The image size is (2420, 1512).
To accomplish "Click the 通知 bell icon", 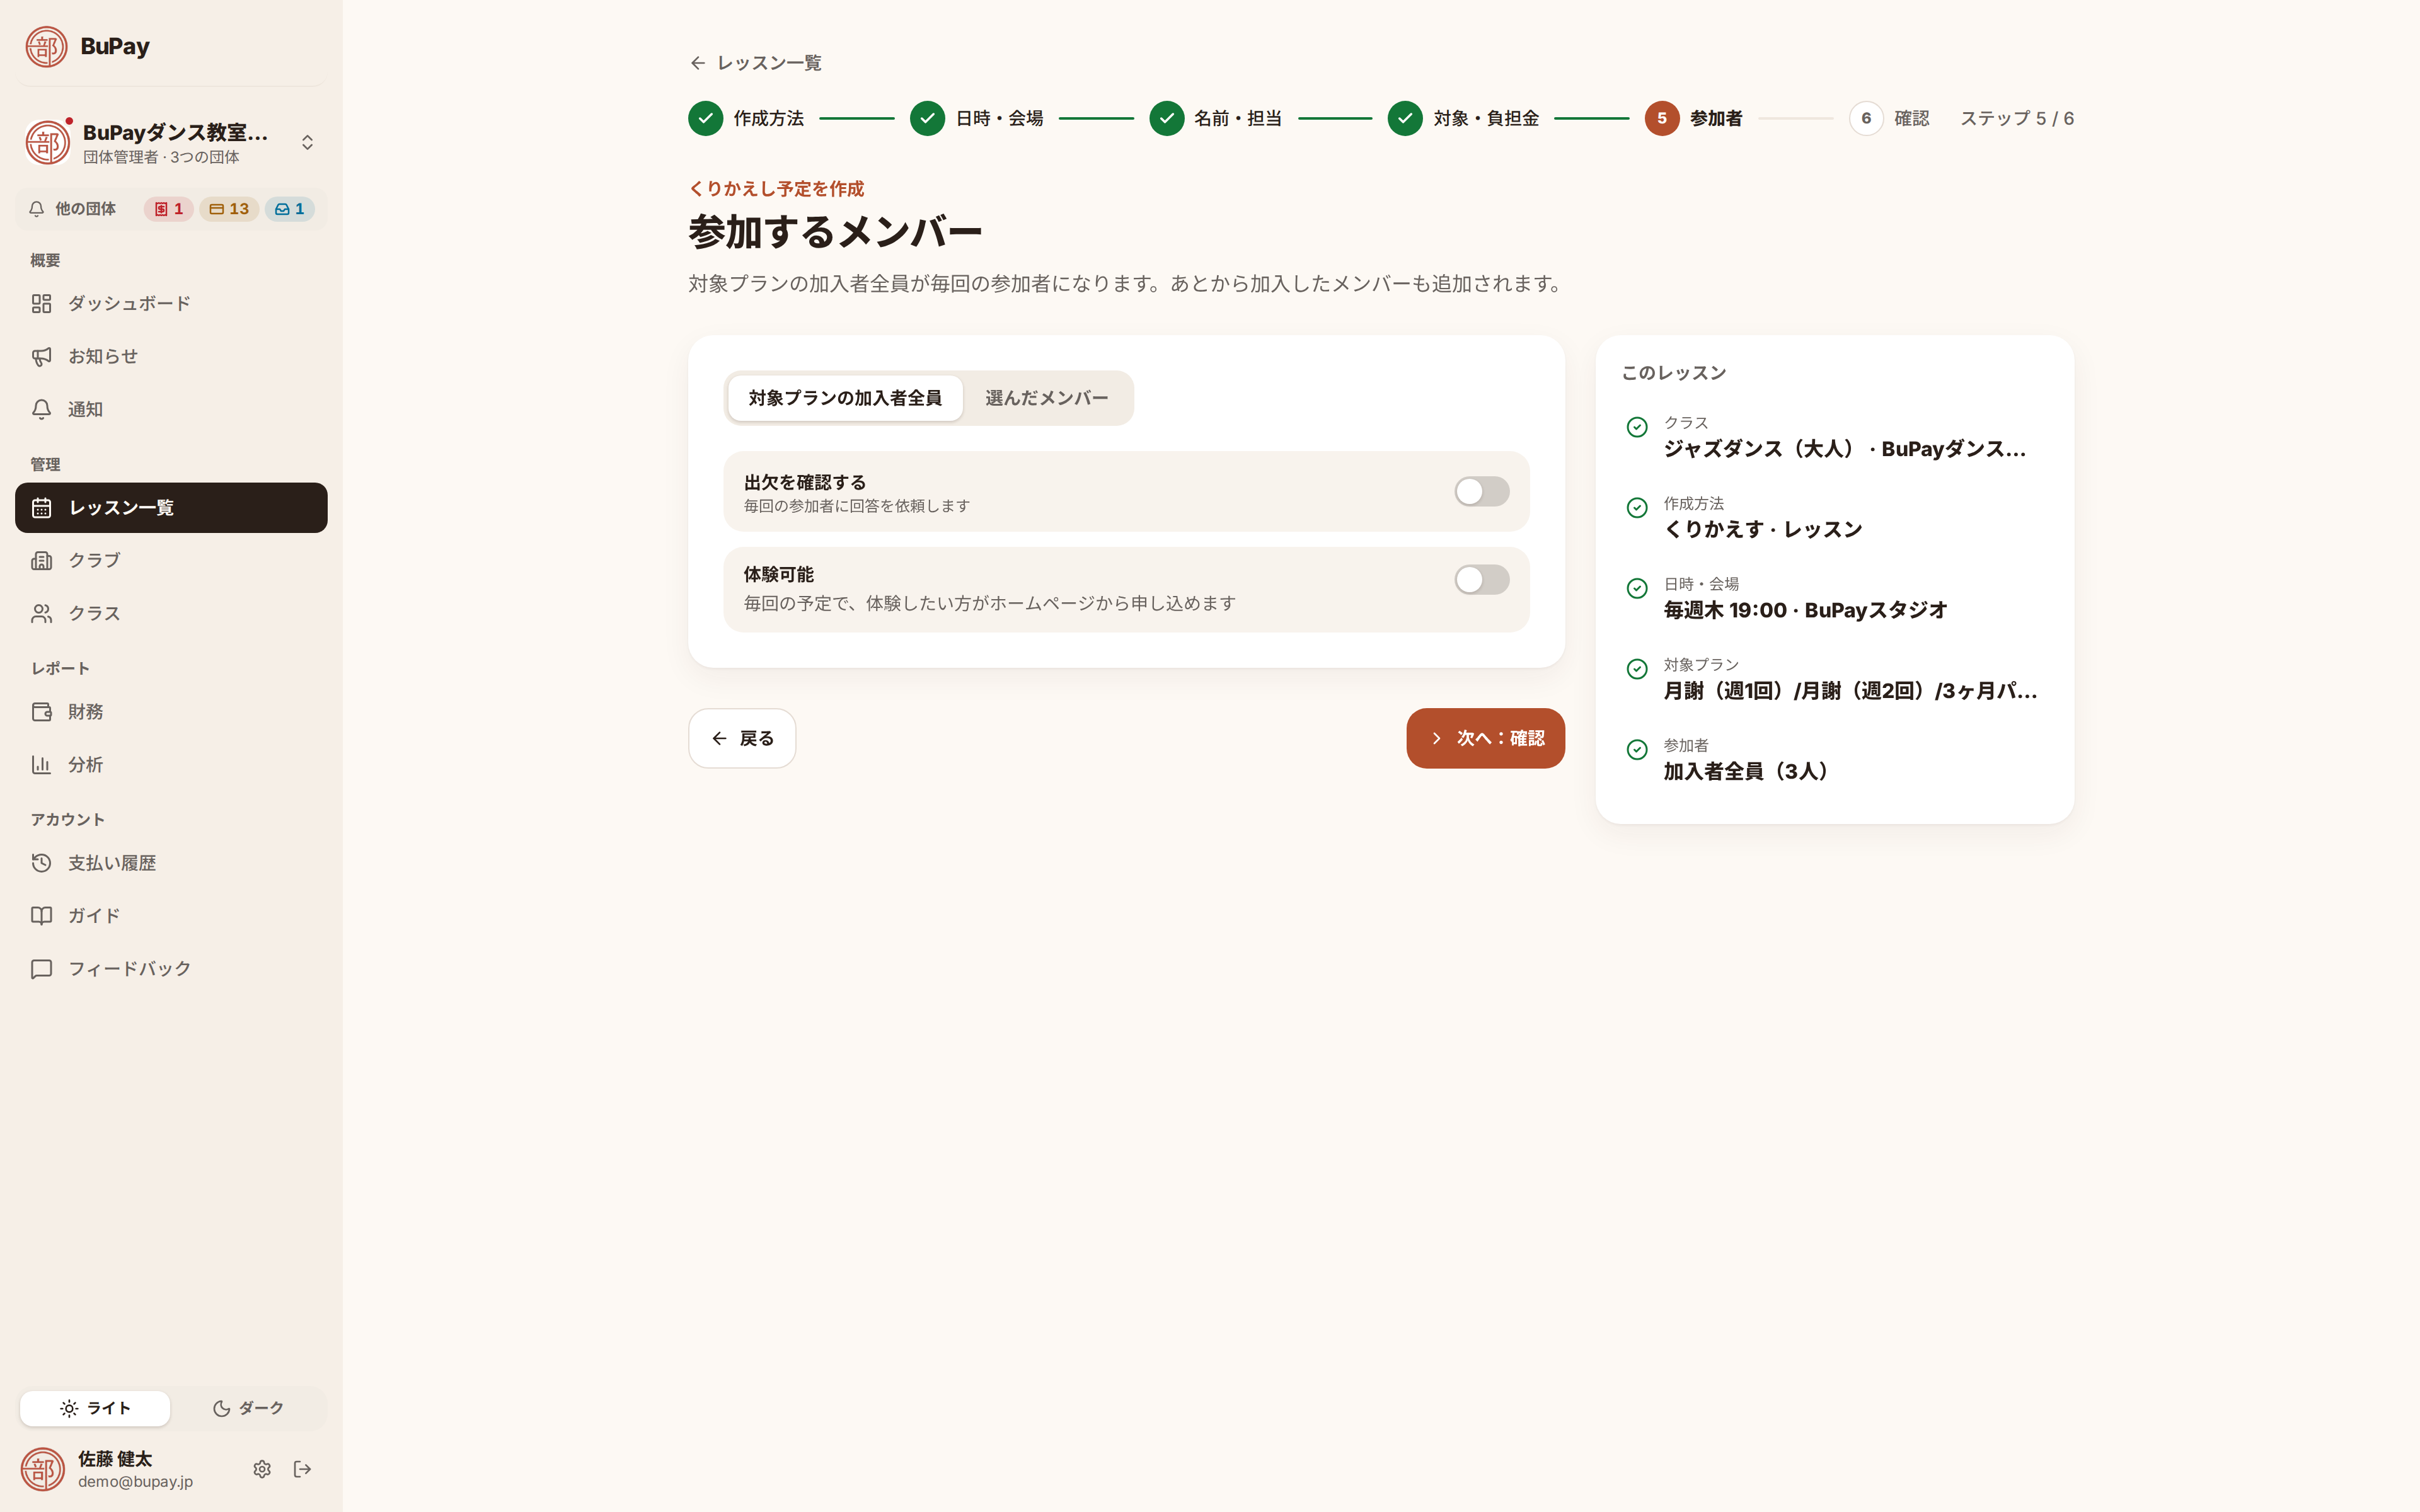I will [x=41, y=409].
